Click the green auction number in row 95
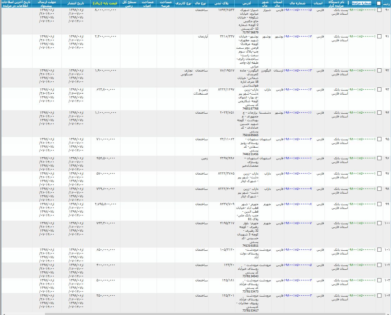 [x=362, y=139]
